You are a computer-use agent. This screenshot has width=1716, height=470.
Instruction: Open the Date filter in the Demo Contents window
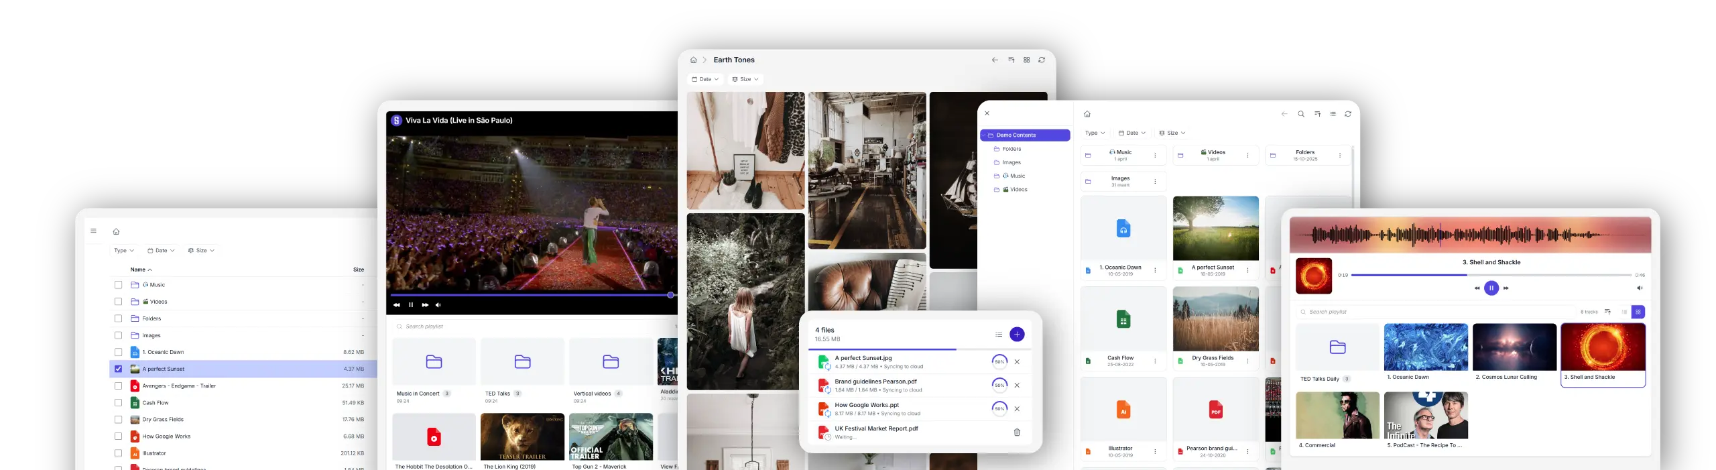[1132, 133]
